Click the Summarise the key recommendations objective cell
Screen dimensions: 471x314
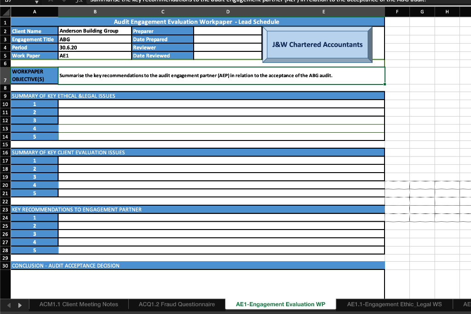click(x=221, y=76)
